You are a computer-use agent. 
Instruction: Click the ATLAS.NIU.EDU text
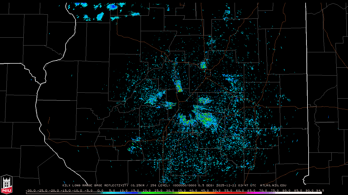click(273, 186)
